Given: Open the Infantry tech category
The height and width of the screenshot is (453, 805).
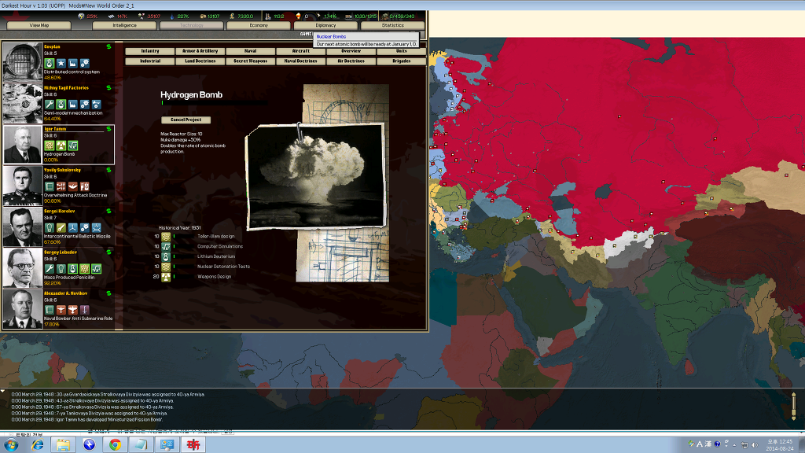Looking at the screenshot, I should [x=150, y=51].
